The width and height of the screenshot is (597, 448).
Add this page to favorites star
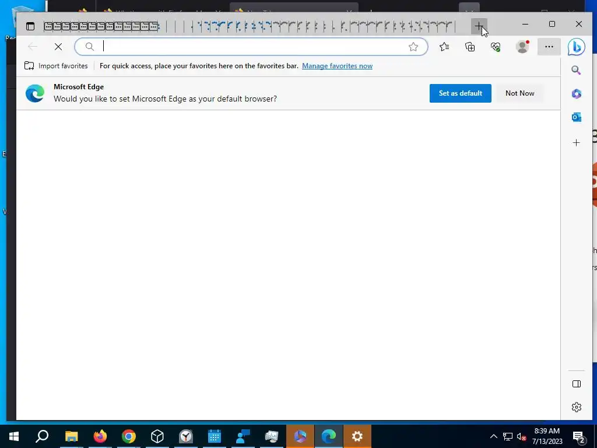pos(413,47)
